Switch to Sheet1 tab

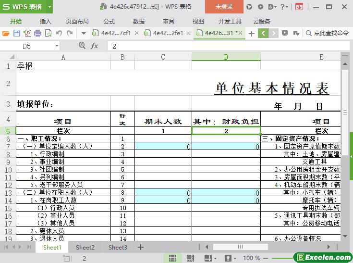[52, 248]
